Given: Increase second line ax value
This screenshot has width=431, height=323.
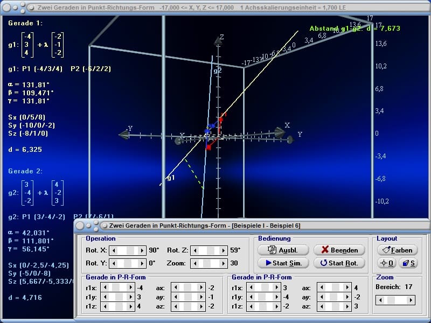Looking at the screenshot, I should point(347,287).
